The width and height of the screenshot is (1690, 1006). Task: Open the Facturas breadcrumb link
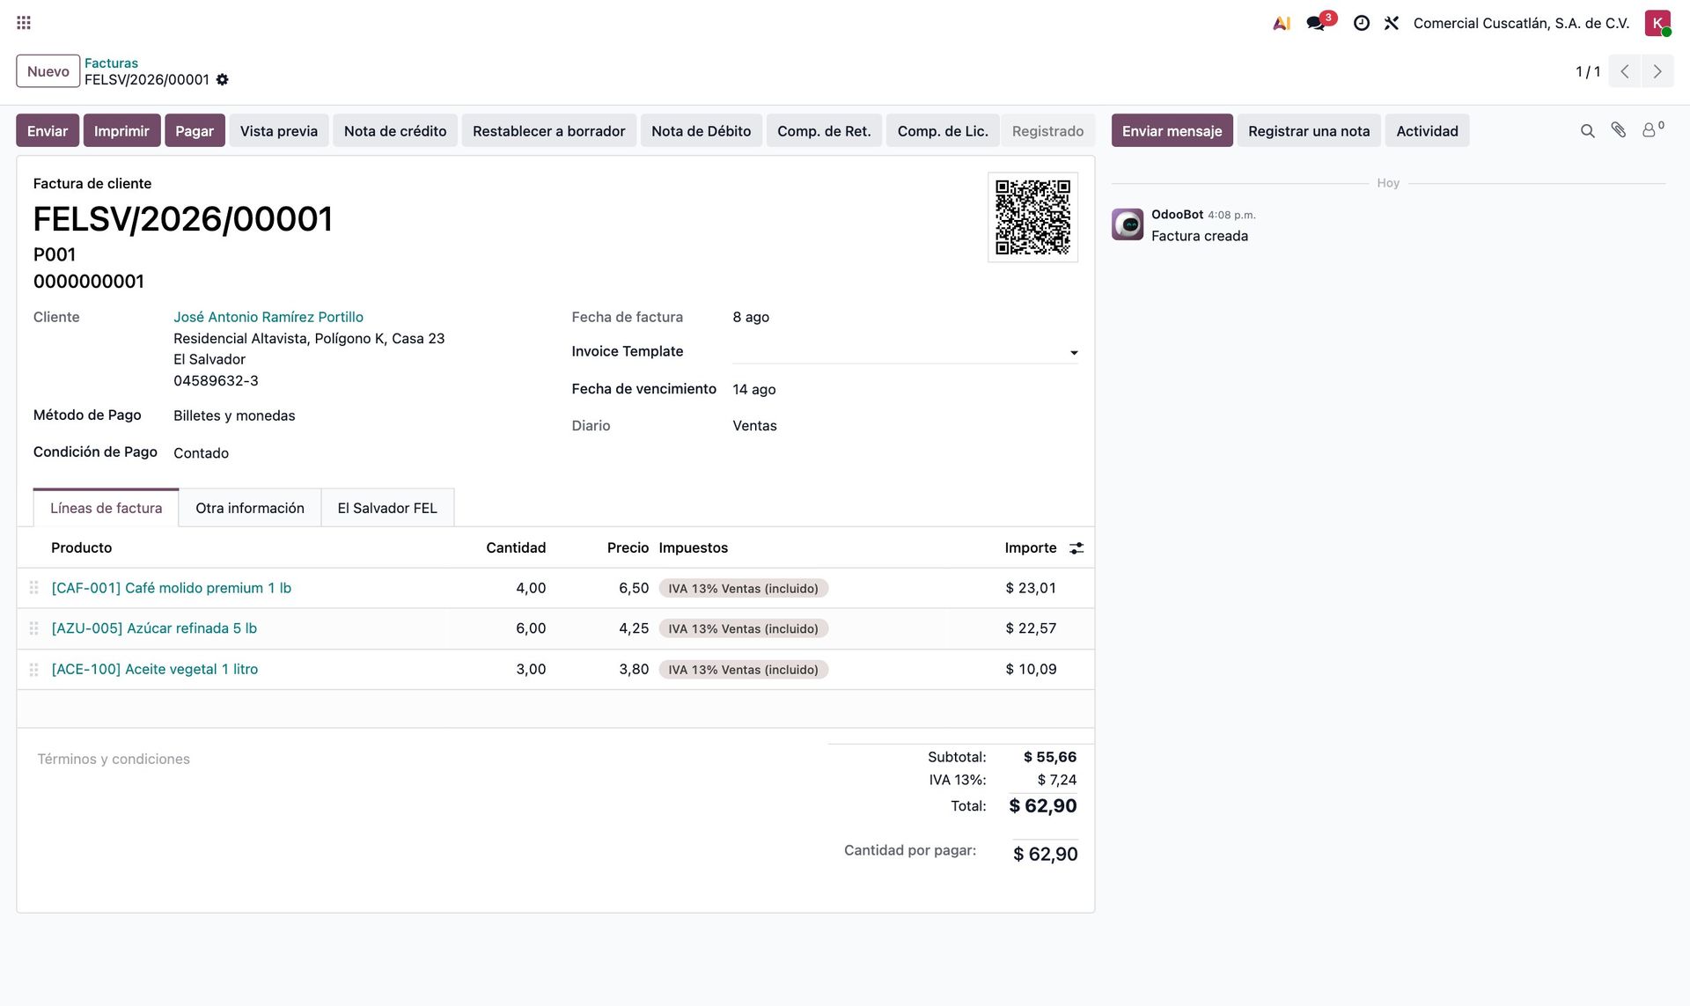click(111, 63)
